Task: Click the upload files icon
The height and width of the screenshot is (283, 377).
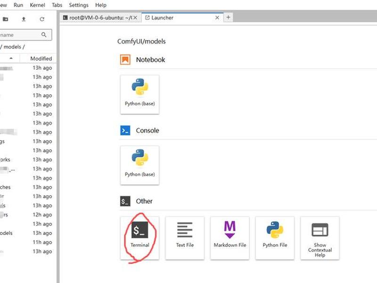Action: pos(24,19)
